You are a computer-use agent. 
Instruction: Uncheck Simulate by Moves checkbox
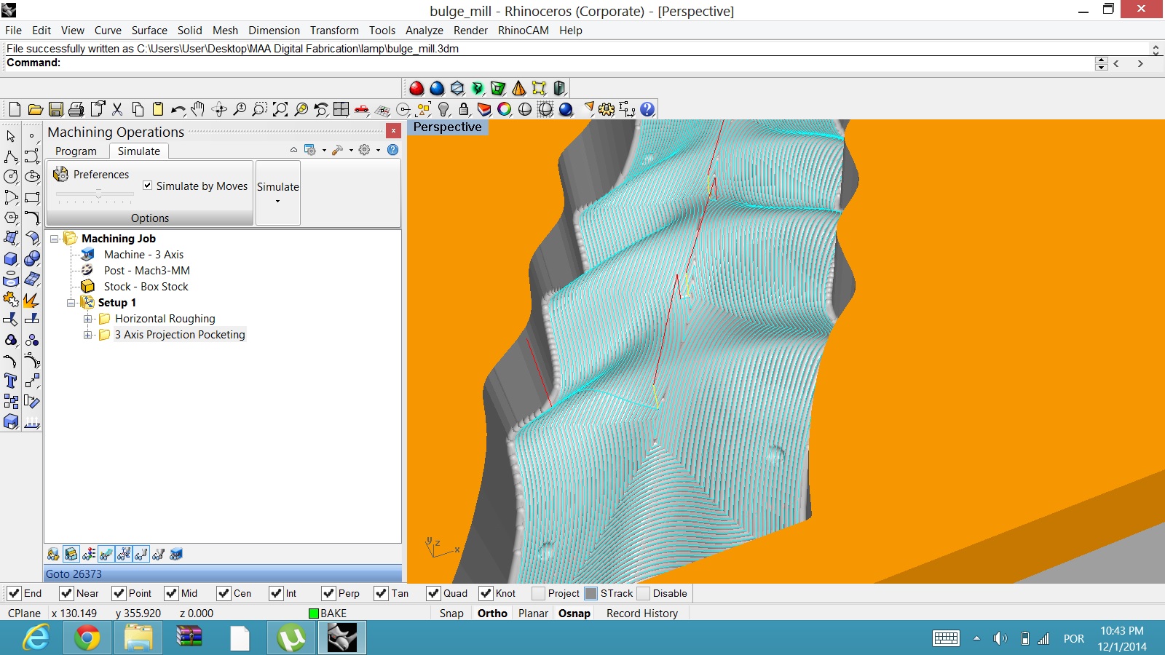[x=148, y=186]
